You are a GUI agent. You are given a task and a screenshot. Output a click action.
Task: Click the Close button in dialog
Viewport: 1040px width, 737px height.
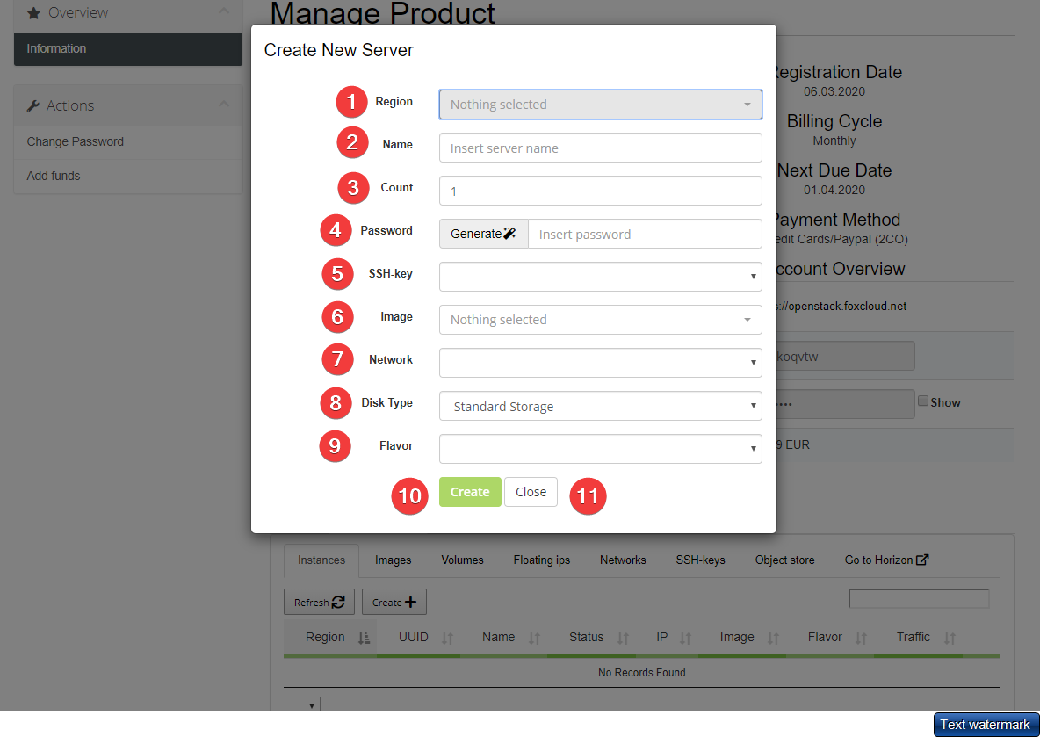click(531, 492)
